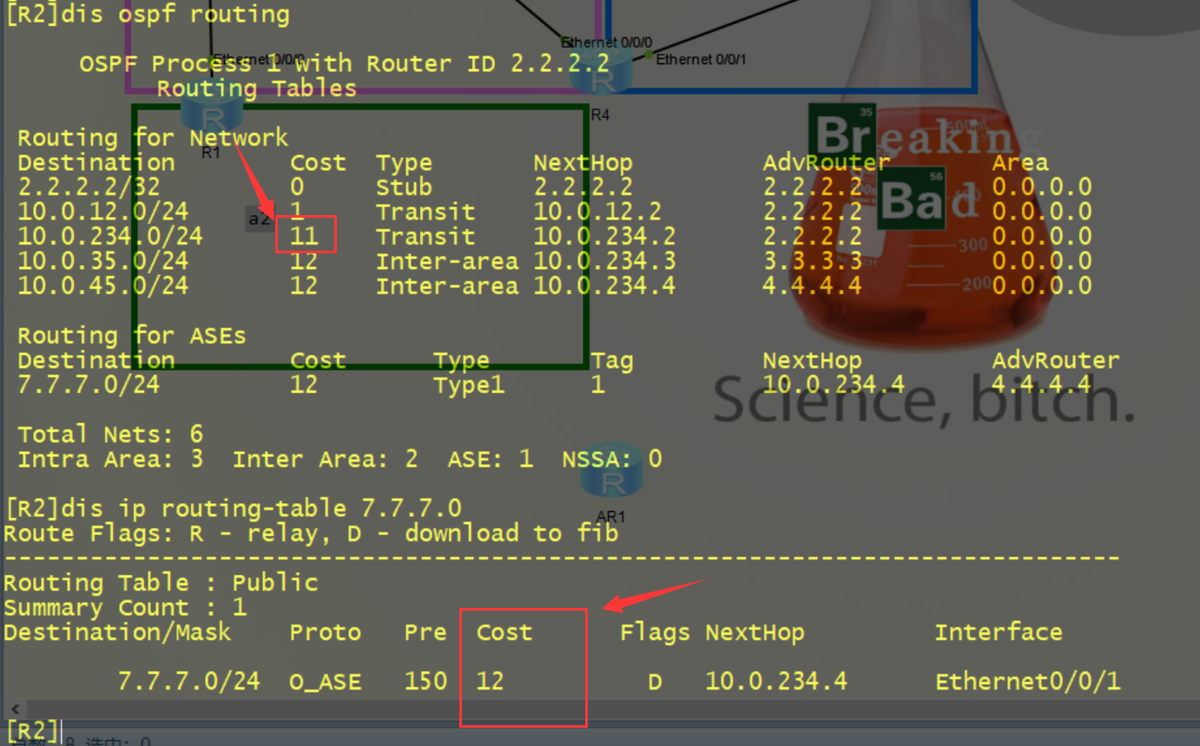Click the red-boxed Cost column header

(504, 632)
